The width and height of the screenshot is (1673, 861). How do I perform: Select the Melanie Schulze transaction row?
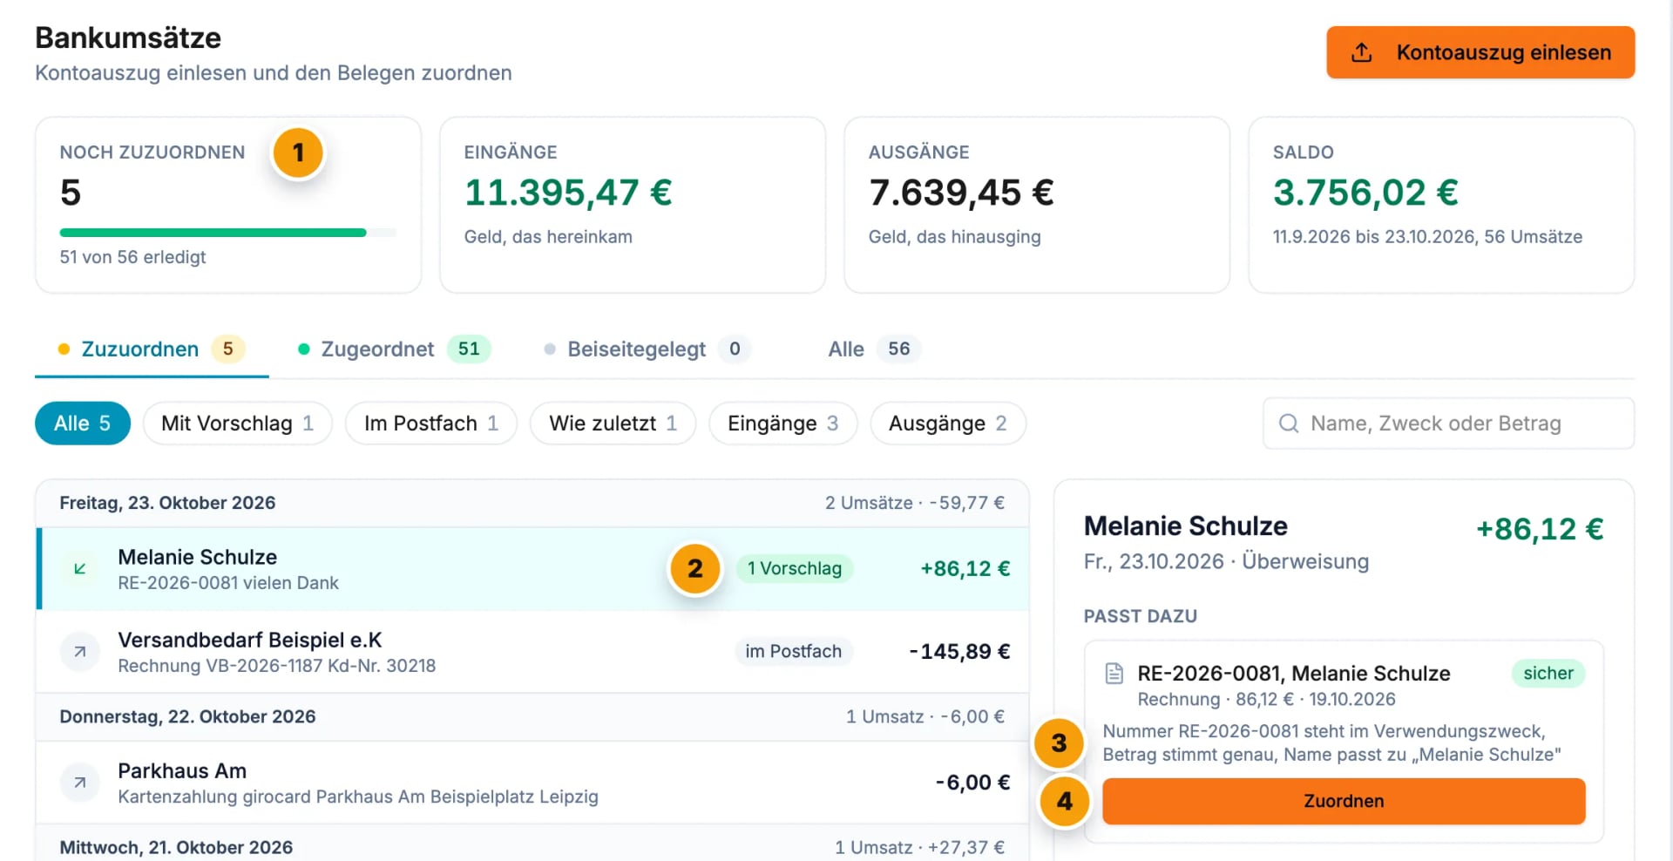[532, 568]
